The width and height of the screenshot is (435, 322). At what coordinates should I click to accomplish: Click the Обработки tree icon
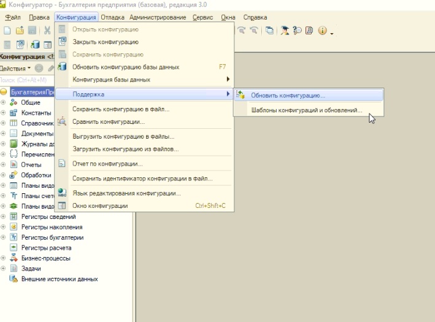pos(13,175)
